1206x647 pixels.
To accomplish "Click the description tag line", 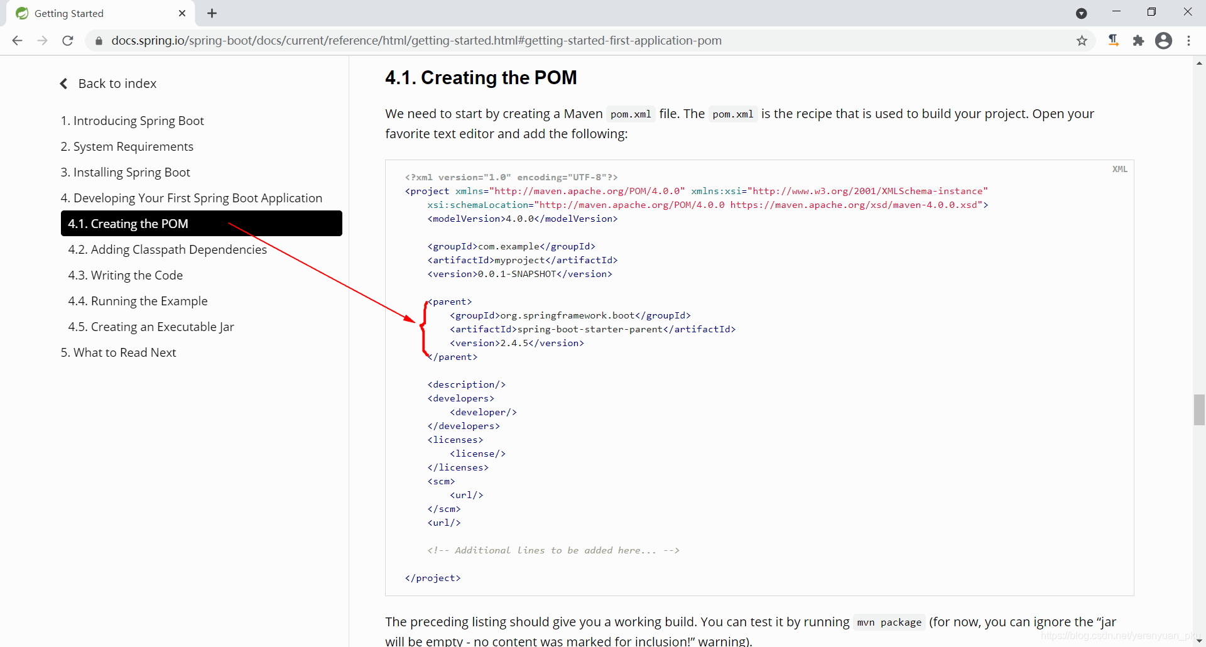I will (x=467, y=384).
